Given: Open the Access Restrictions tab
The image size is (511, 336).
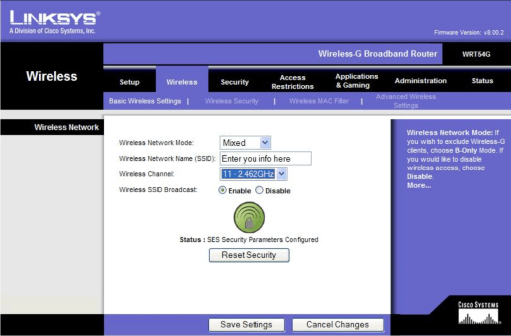Looking at the screenshot, I should (292, 80).
